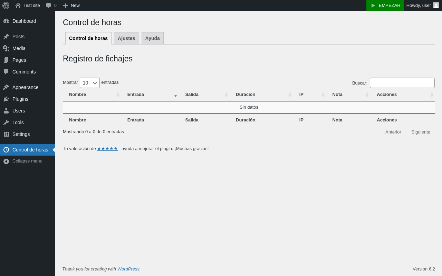Sort by Acciones using its sort arrows
442x276 pixels.
click(x=432, y=95)
